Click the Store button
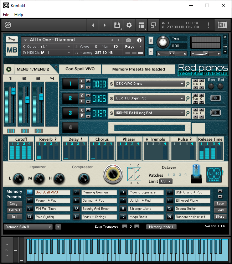Screen dimensions: 232x264 pyautogui.click(x=220, y=217)
